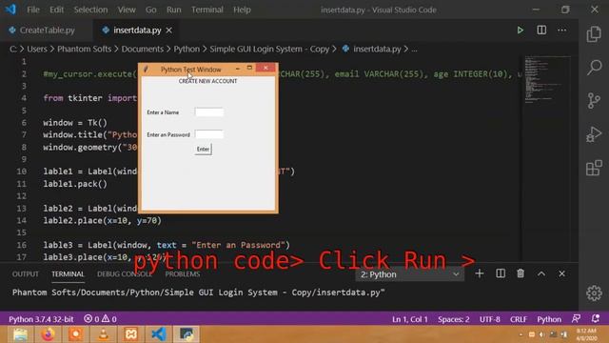The height and width of the screenshot is (343, 609).
Task: Open the File menu
Action: point(33,10)
